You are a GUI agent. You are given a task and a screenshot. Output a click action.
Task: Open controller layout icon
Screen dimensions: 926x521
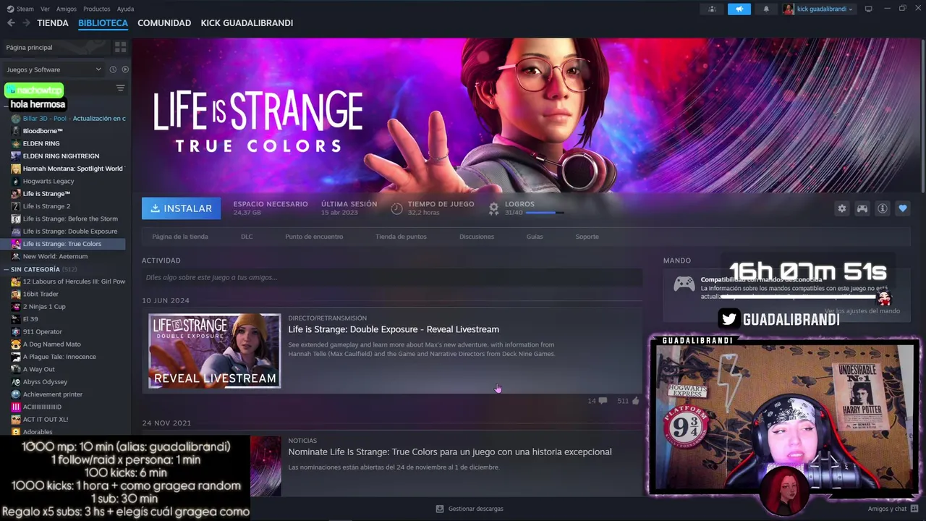(862, 208)
